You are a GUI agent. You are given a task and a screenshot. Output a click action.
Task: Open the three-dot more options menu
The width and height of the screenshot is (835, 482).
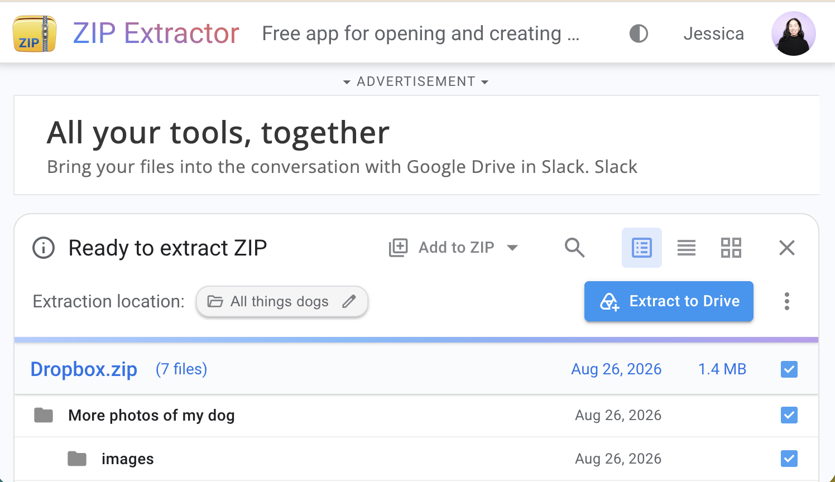[x=787, y=301]
